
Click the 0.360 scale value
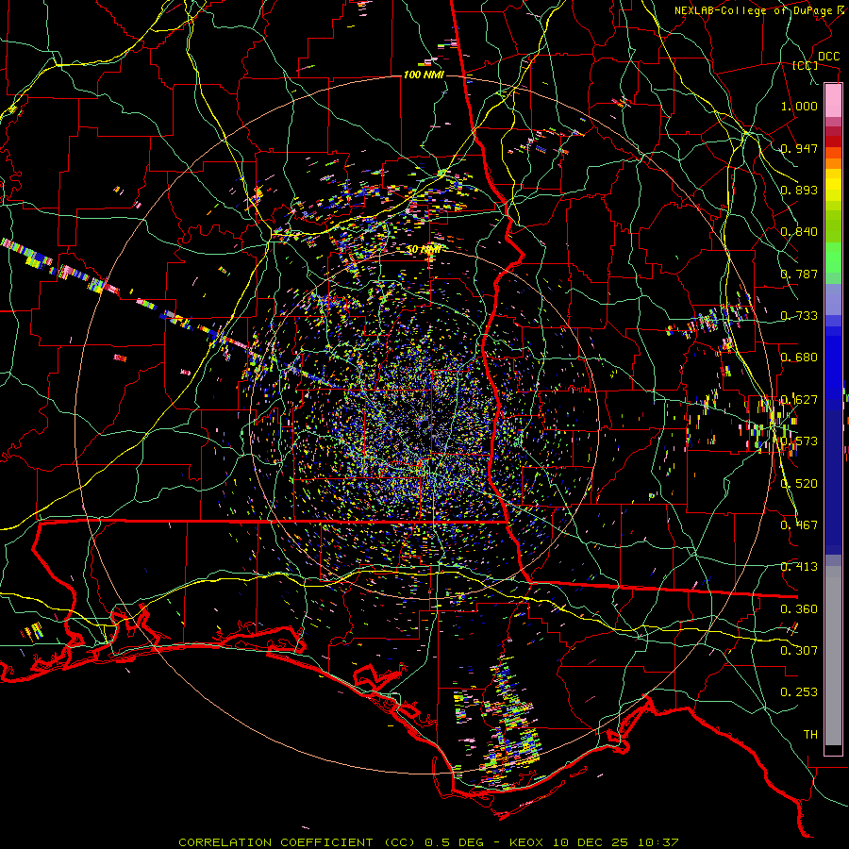point(799,609)
